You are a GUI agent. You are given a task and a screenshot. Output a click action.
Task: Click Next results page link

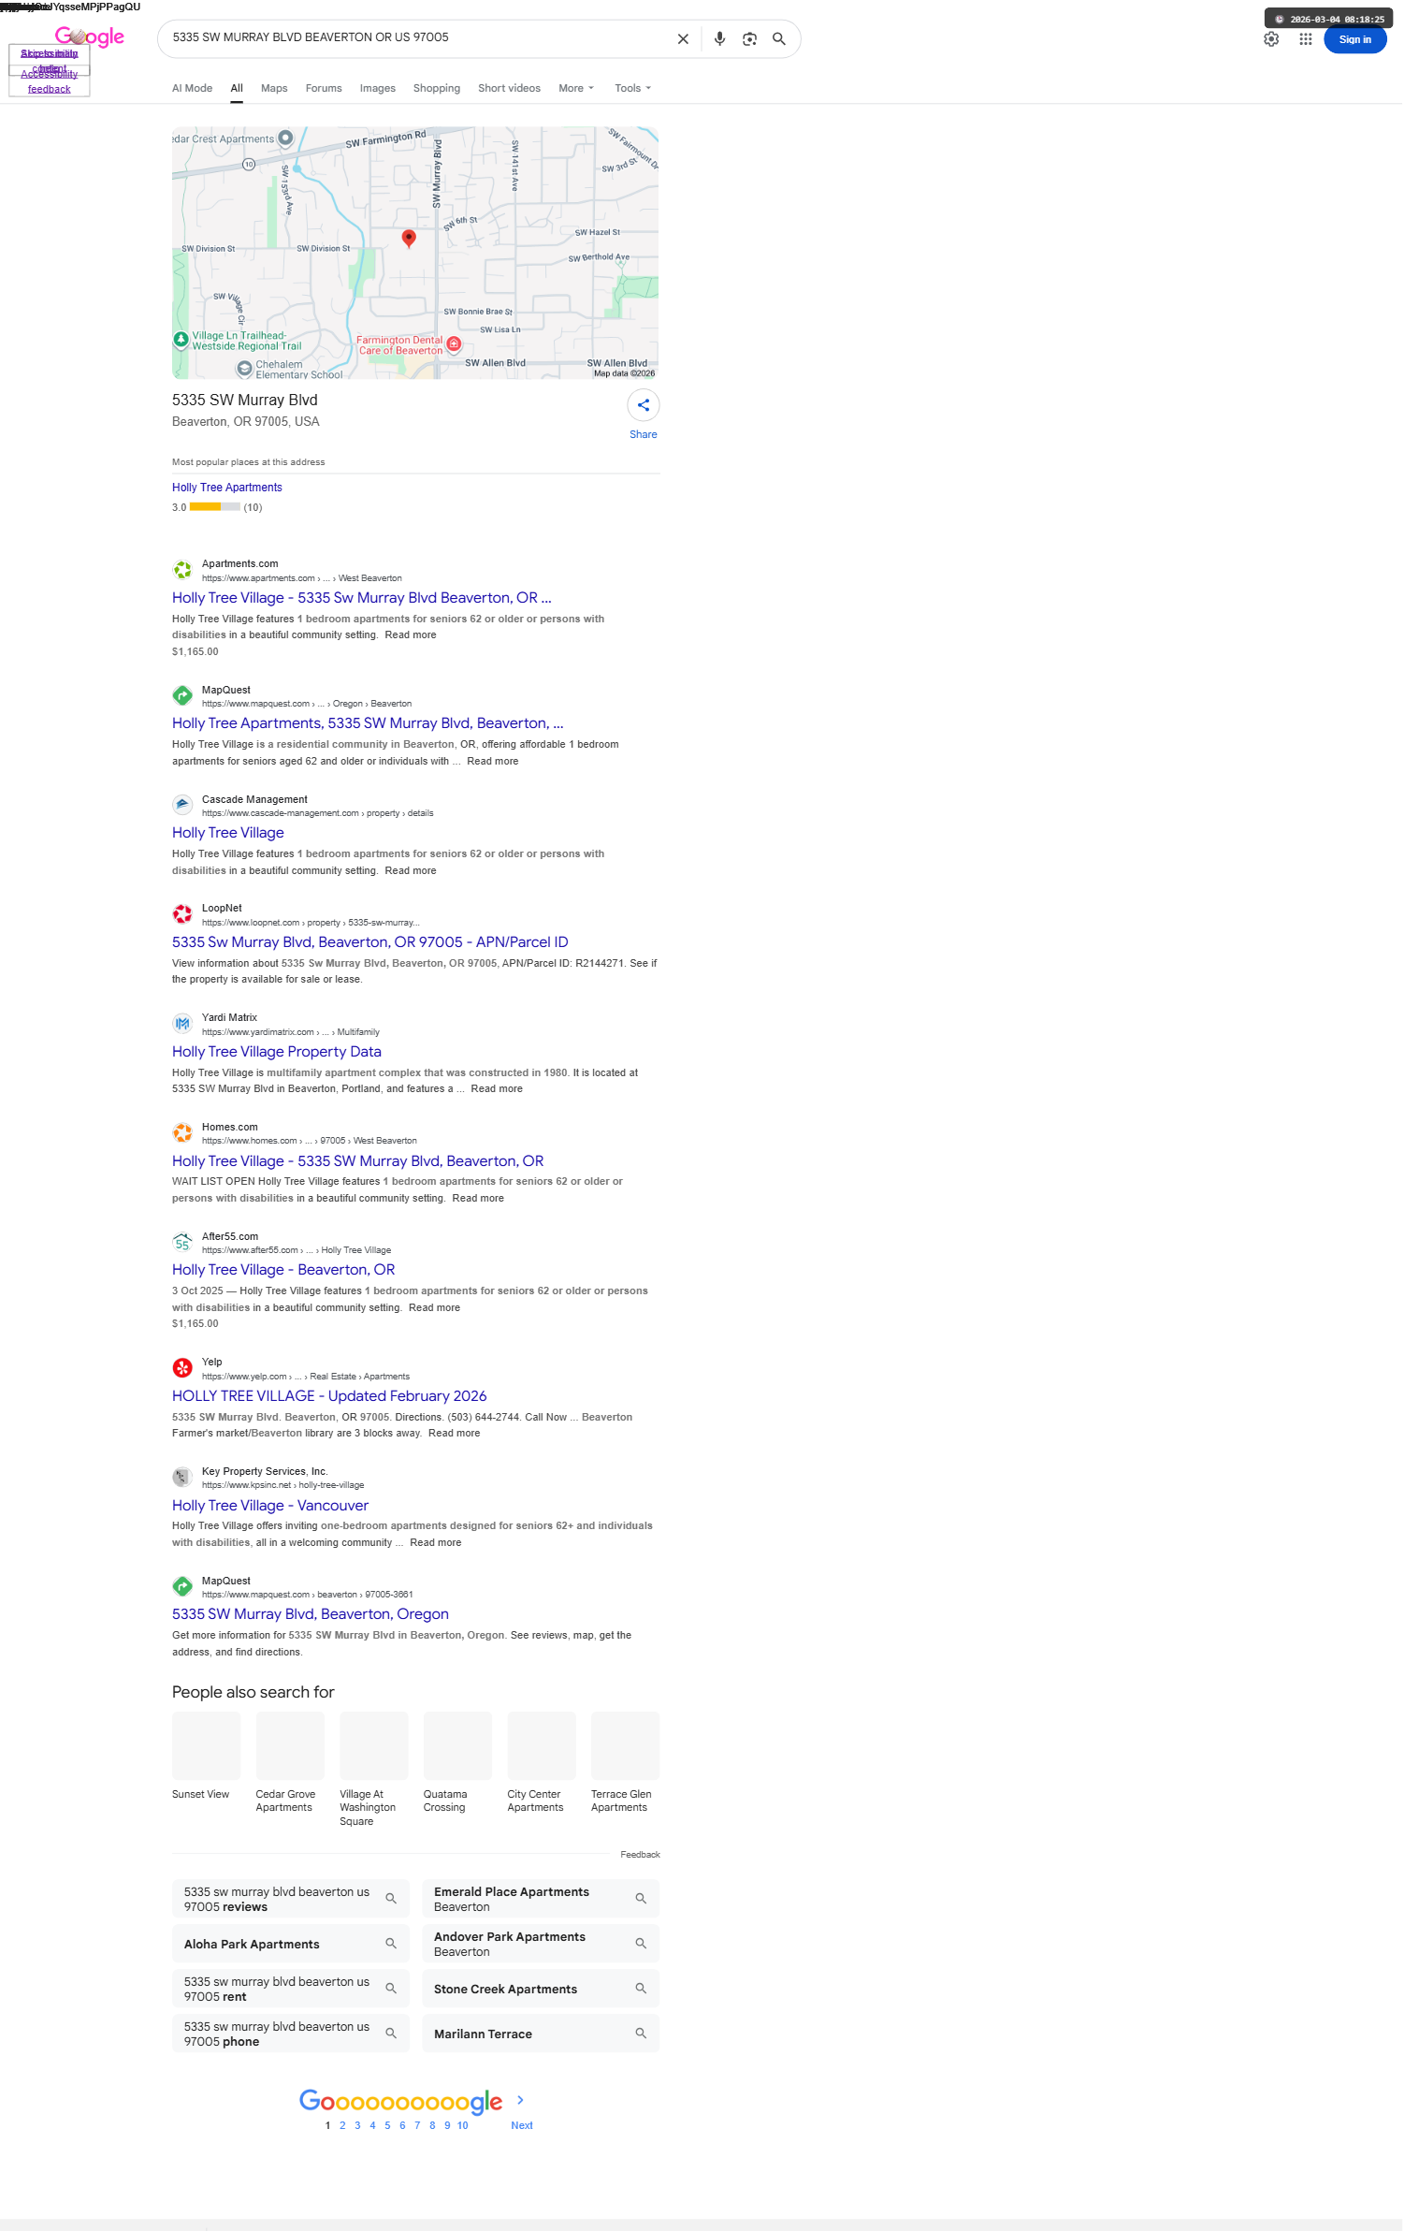pyautogui.click(x=522, y=2125)
